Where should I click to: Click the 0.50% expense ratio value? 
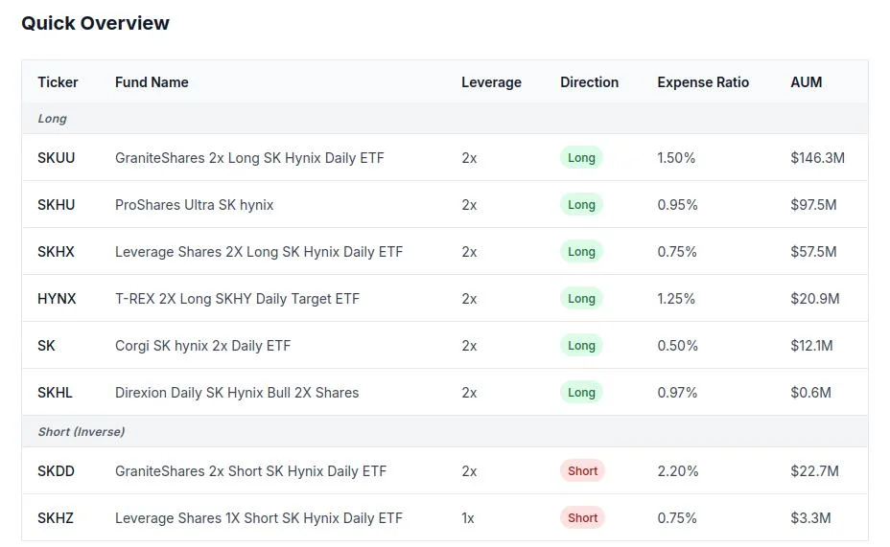[677, 346]
